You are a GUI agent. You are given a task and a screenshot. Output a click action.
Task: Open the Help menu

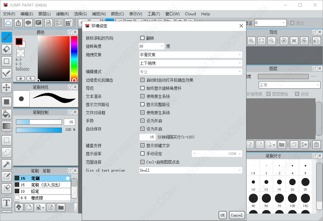[x=205, y=14]
